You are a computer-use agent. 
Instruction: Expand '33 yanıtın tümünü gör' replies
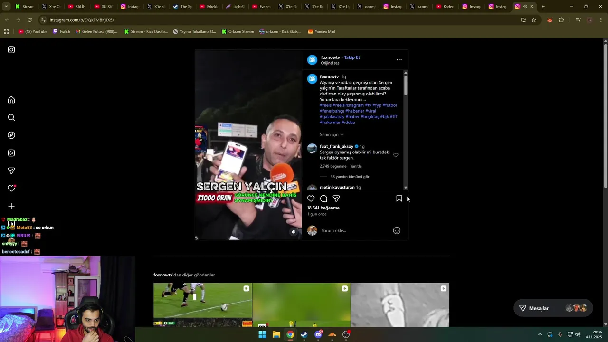click(350, 177)
